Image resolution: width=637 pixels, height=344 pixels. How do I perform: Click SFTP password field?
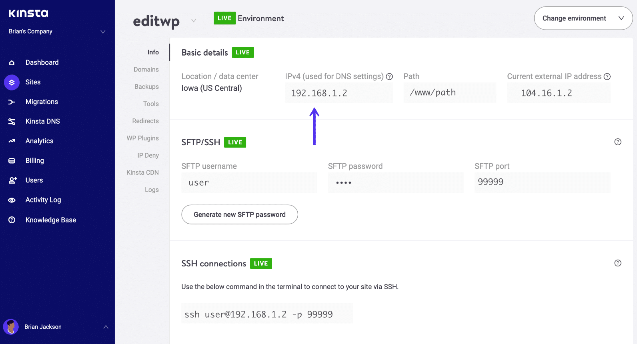(x=396, y=182)
